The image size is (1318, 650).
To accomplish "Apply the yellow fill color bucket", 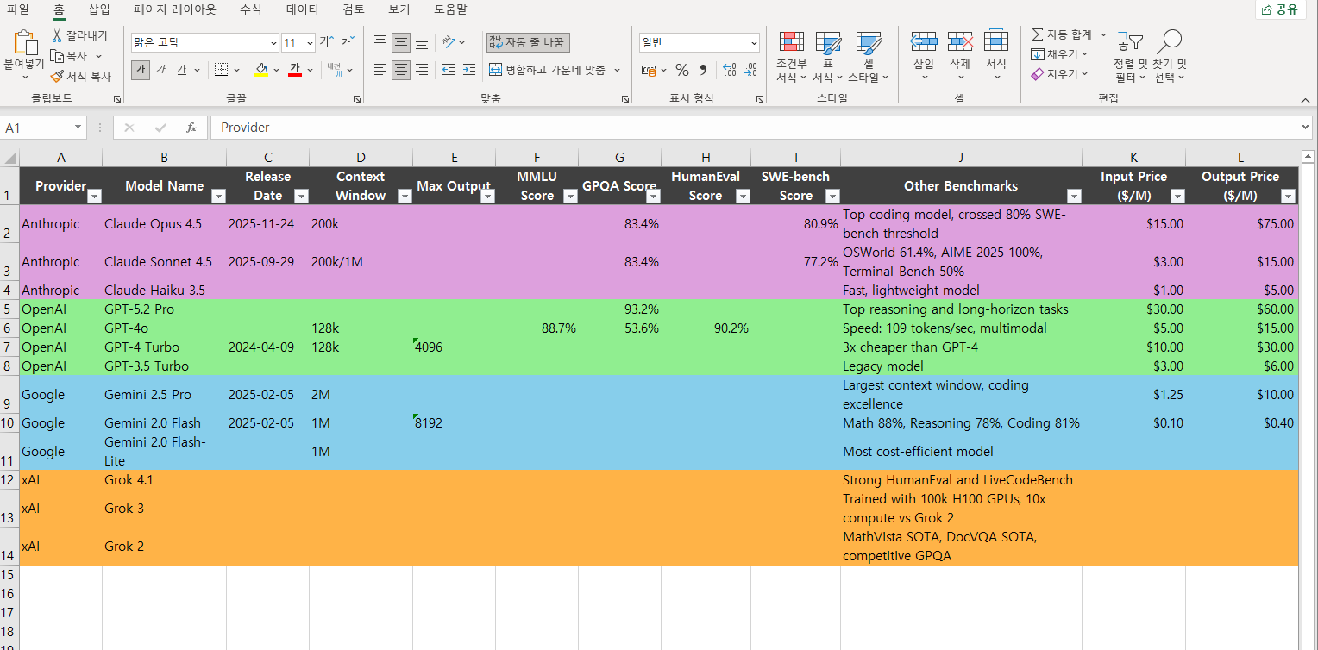I will click(262, 70).
